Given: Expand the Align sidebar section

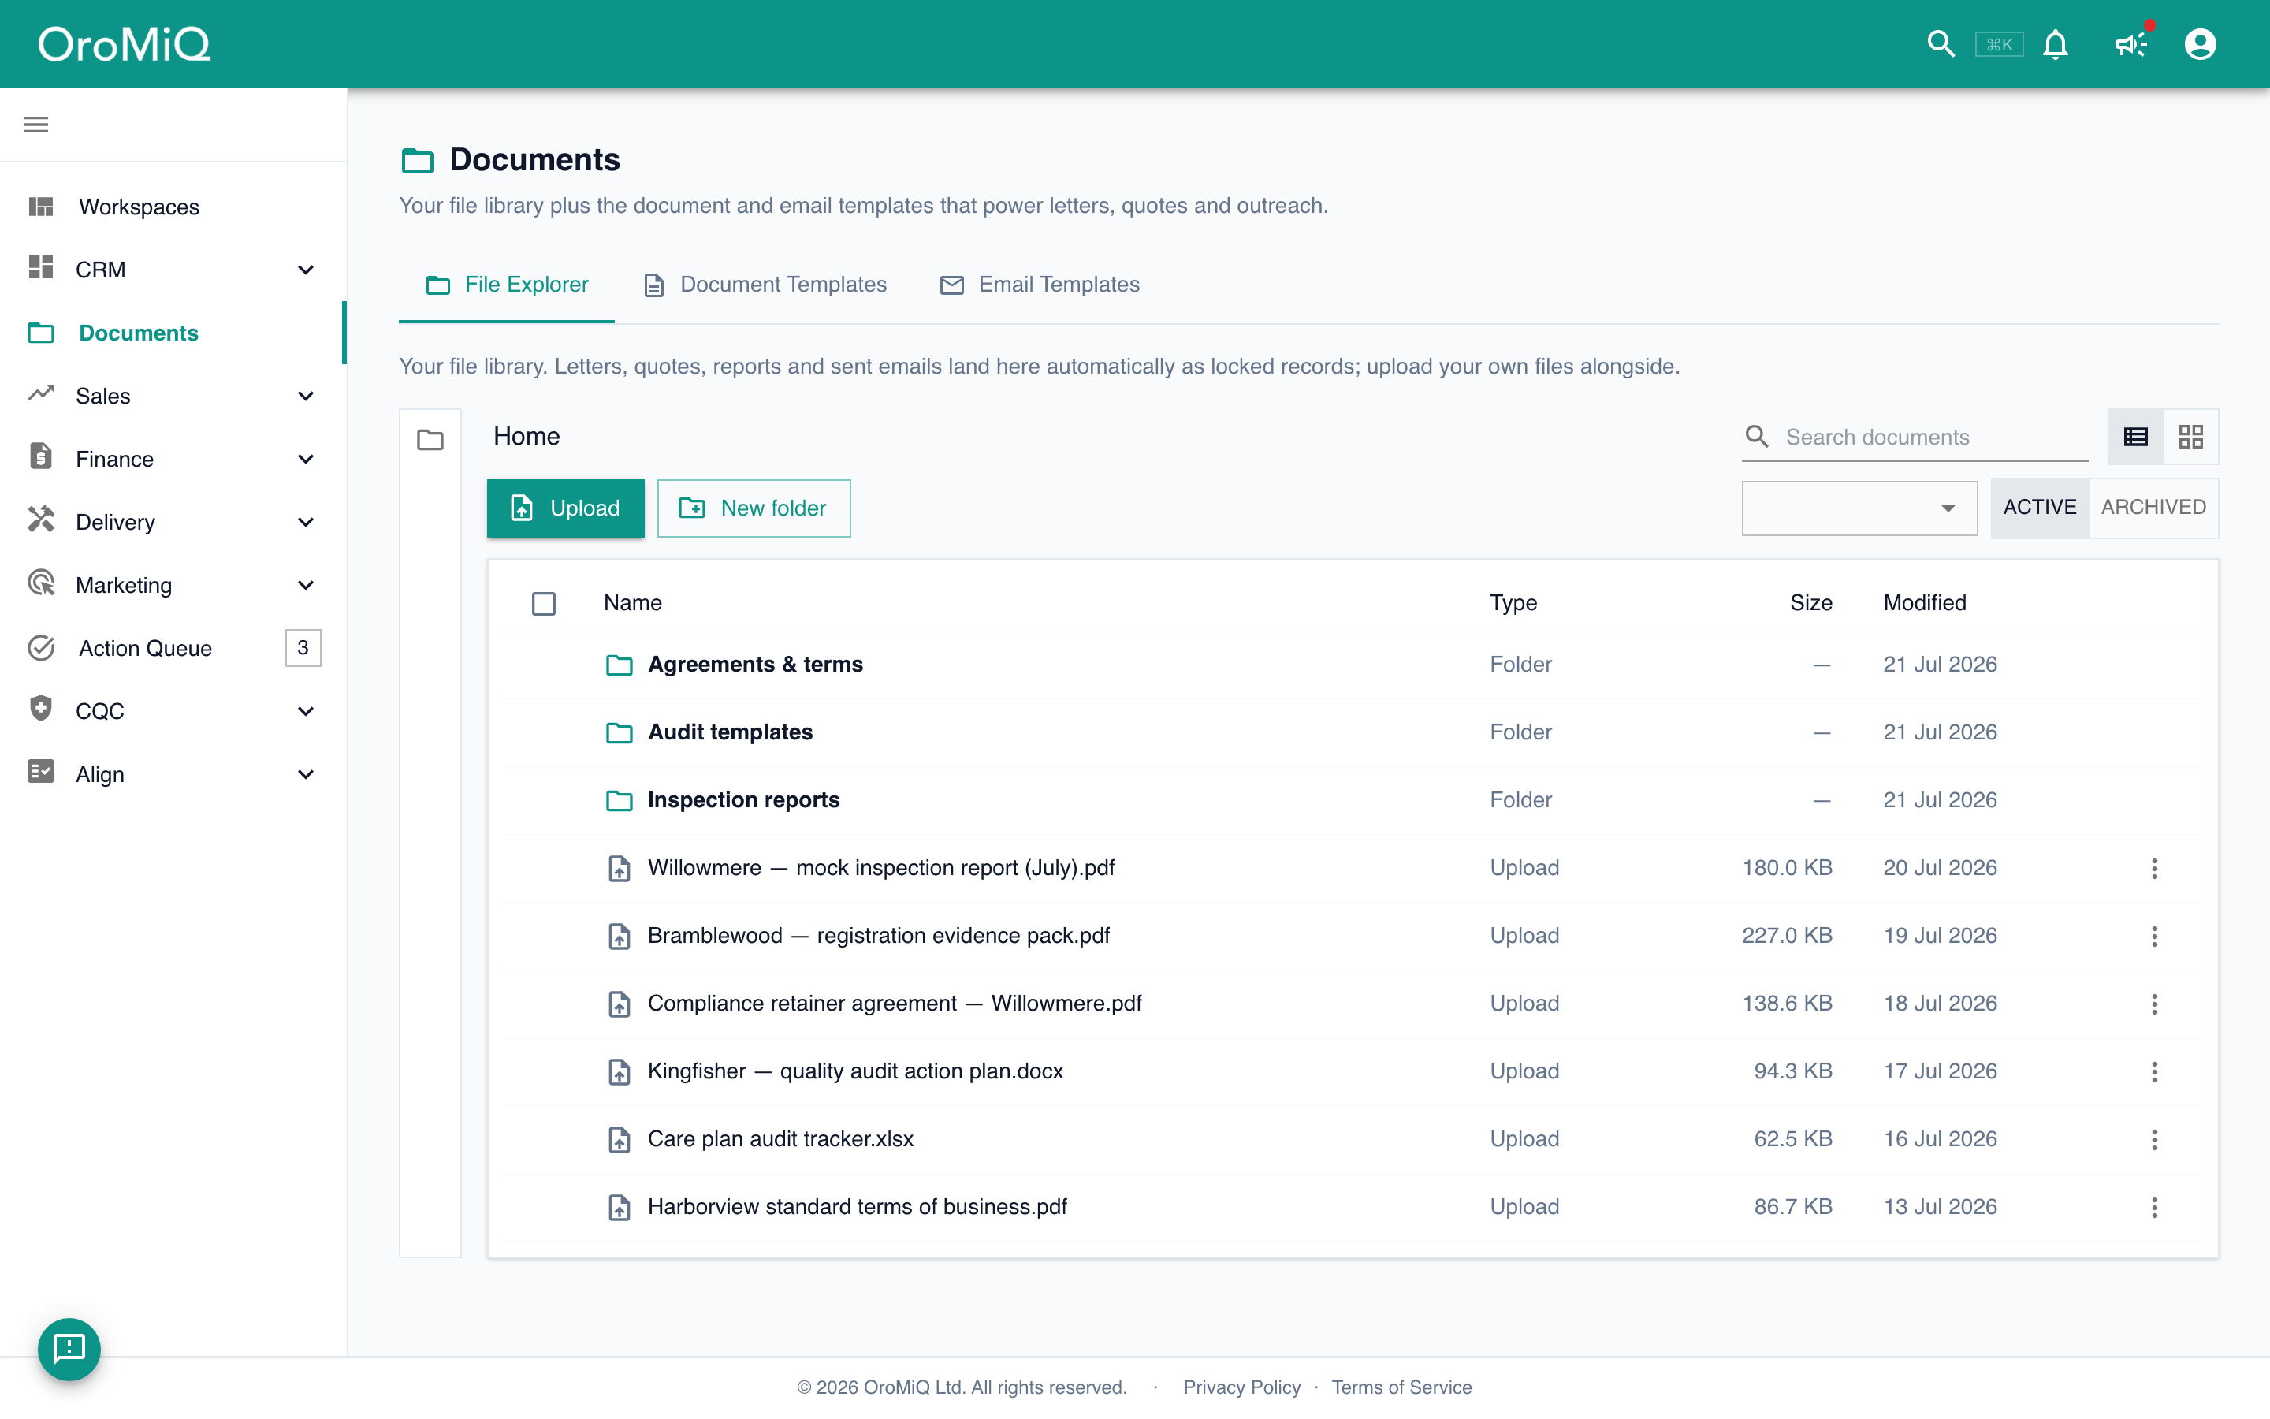Looking at the screenshot, I should coord(173,774).
